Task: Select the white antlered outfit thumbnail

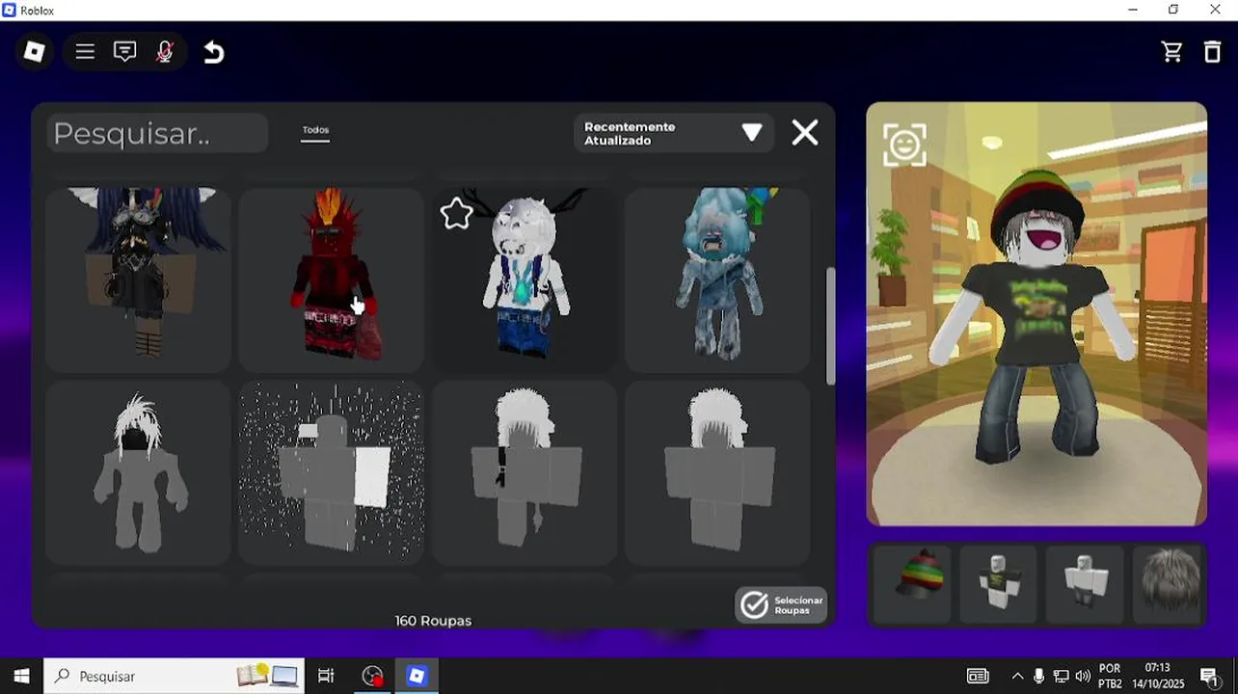Action: 524,280
